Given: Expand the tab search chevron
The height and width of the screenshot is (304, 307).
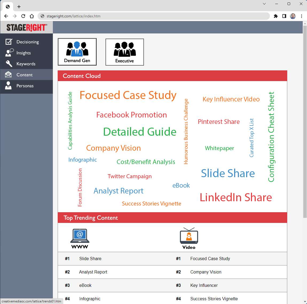Looking at the screenshot, I should pos(264,4).
